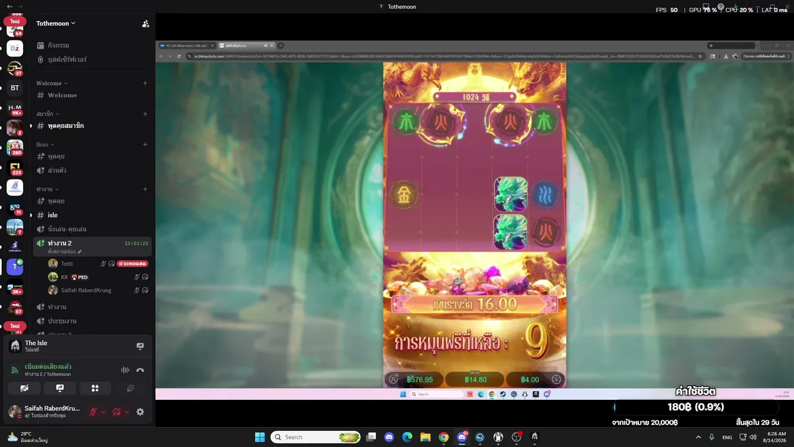794x447 pixels.
Task: Expand the Tothemoon server menu
Action: coord(56,24)
